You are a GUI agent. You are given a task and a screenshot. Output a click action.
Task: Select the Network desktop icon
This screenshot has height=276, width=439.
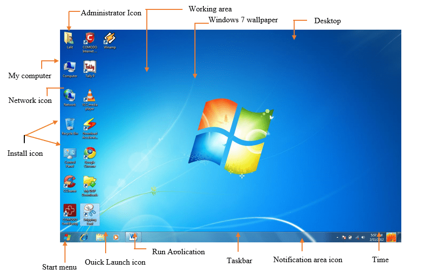click(x=70, y=97)
